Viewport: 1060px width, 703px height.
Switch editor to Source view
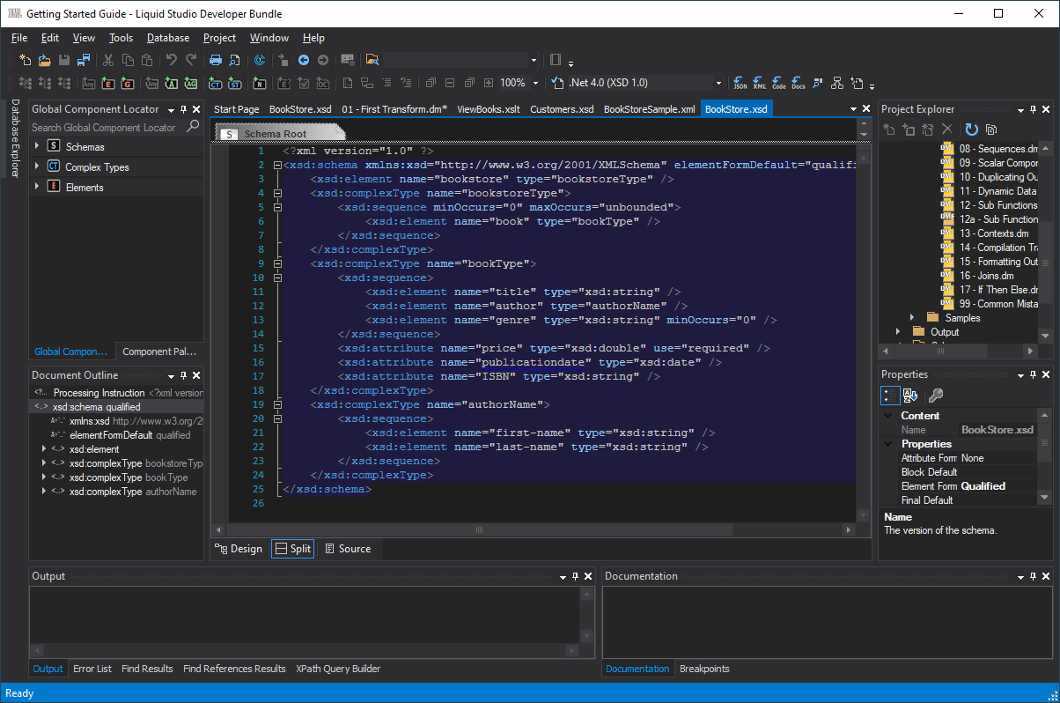(348, 549)
